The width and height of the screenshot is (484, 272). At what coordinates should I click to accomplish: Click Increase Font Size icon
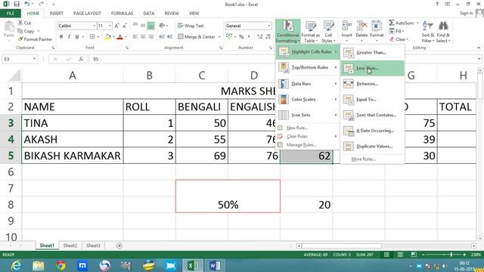click(116, 26)
